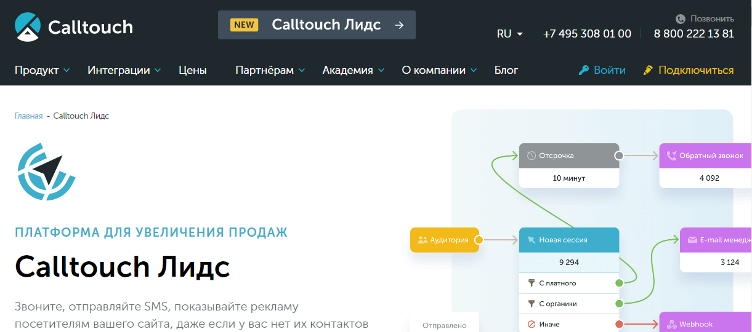Click Платформа для увеличения продаж subtitle
Viewport: 752px width, 332px height.
point(152,232)
